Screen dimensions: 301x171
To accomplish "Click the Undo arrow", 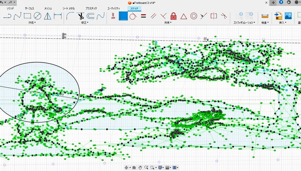I will tap(1, 2).
